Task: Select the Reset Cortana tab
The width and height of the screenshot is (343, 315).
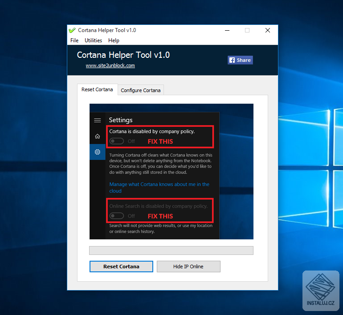Action: 98,89
